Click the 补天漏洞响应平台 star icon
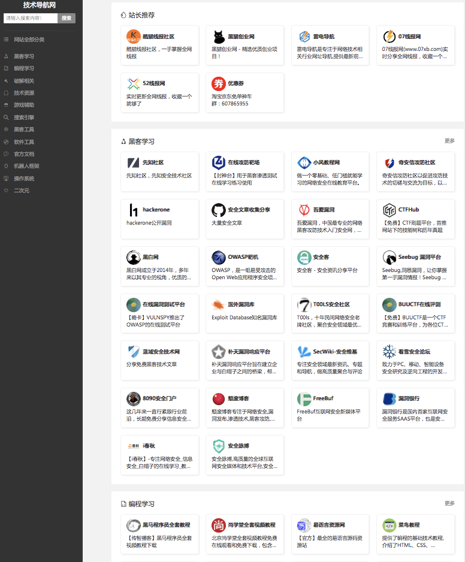The height and width of the screenshot is (562, 465). click(x=219, y=352)
